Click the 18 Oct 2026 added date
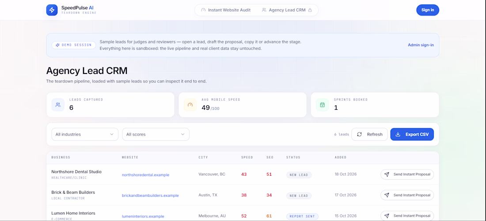This screenshot has height=221, width=486. (346, 174)
